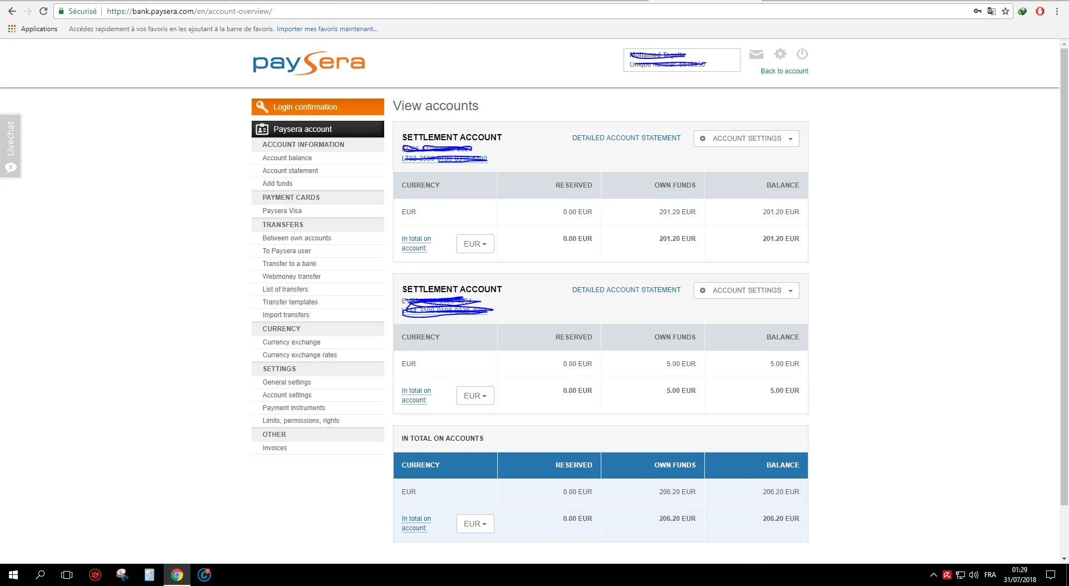This screenshot has height=586, width=1069.
Task: Open EUR currency dropdown in first account
Action: pyautogui.click(x=475, y=244)
